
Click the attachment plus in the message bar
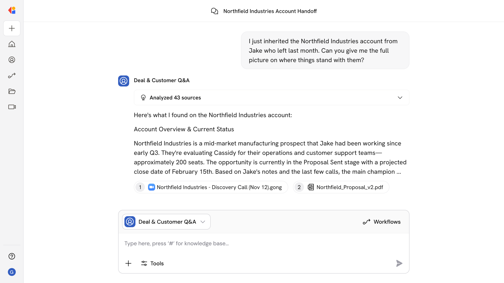coord(128,263)
